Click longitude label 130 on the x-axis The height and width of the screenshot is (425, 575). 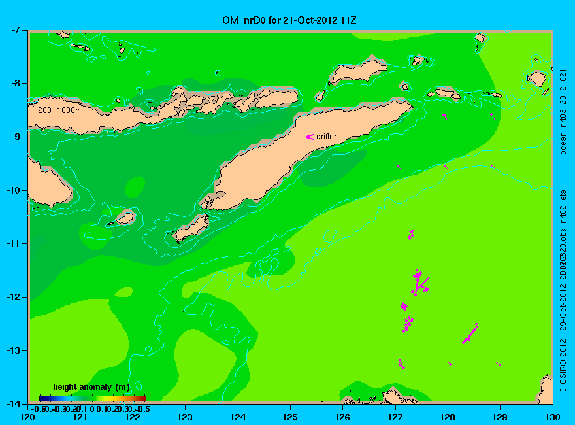click(553, 417)
